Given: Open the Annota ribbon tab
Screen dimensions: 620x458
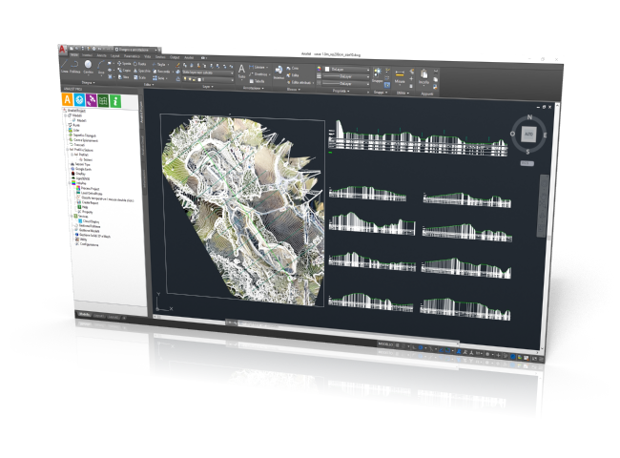Looking at the screenshot, I should [x=102, y=55].
